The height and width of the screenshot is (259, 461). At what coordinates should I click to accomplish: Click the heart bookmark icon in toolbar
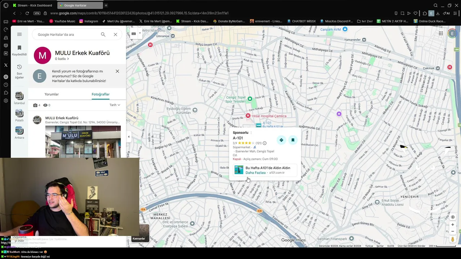pyautogui.click(x=415, y=13)
